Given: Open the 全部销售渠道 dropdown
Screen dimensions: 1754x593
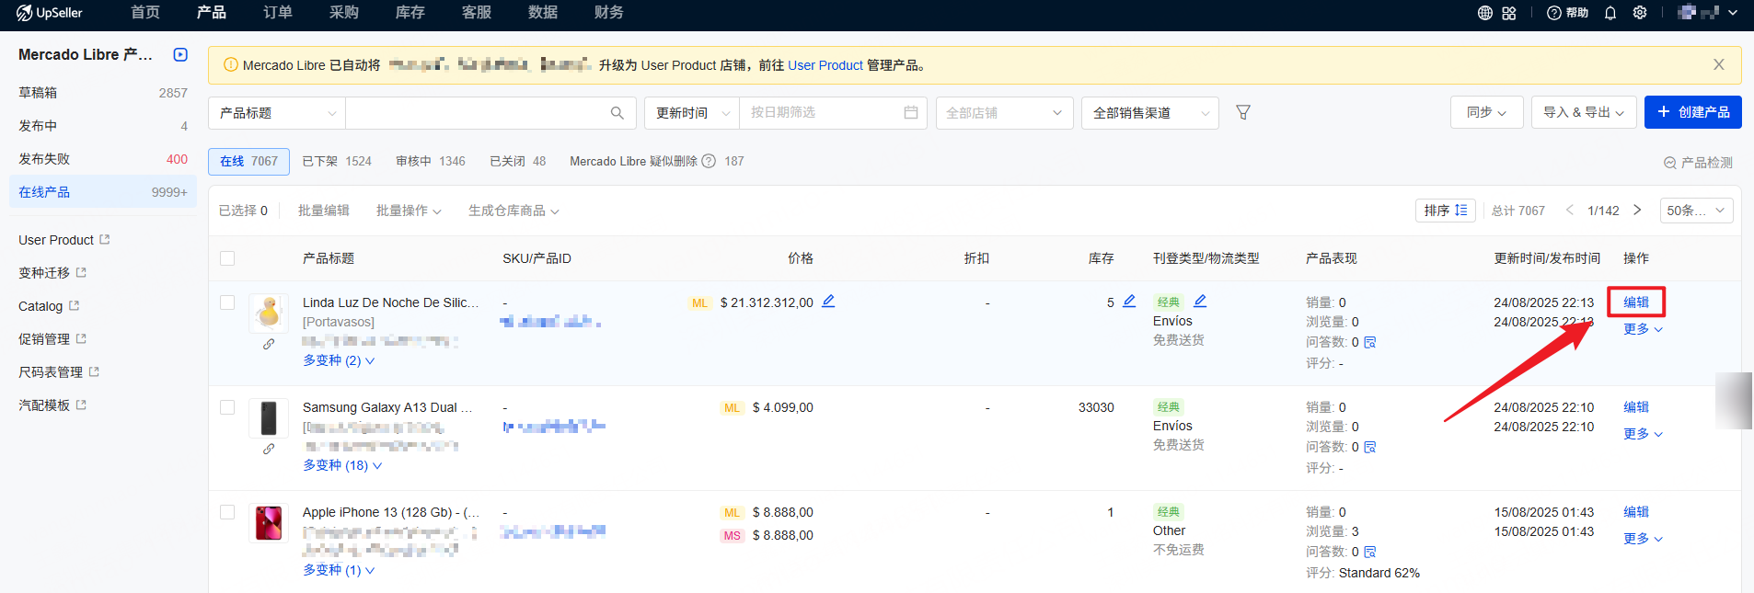Looking at the screenshot, I should (1149, 113).
